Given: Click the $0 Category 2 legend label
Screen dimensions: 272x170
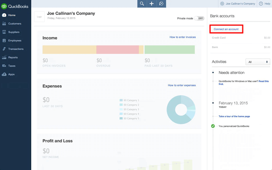Looking at the screenshot, I should pos(131,105).
